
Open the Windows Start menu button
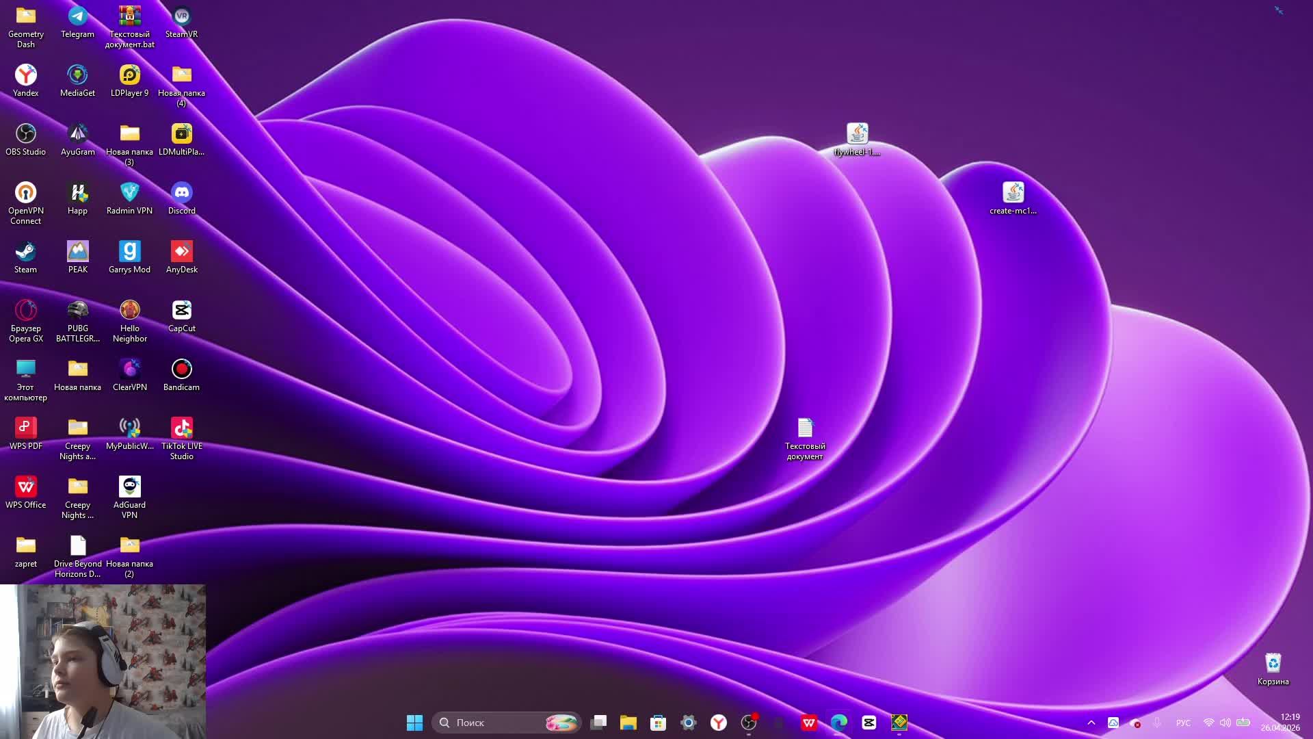click(414, 723)
